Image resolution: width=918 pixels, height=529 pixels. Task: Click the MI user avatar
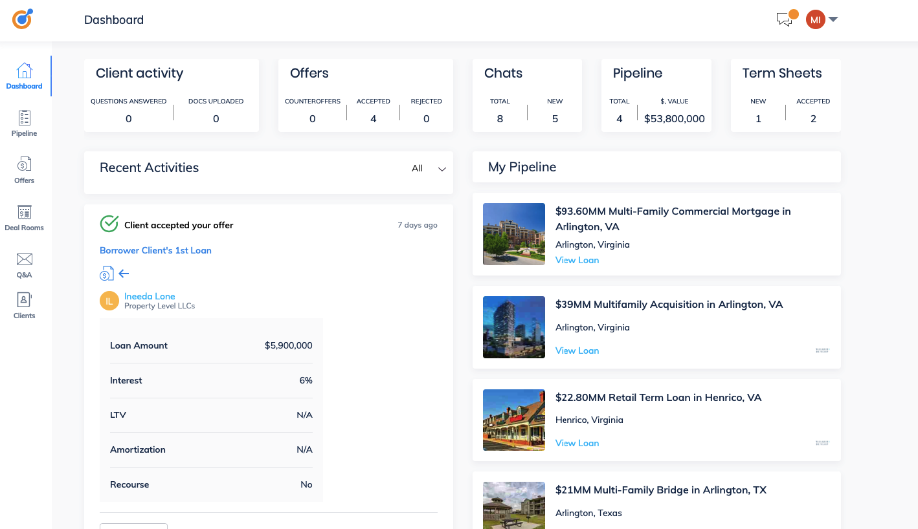point(816,19)
